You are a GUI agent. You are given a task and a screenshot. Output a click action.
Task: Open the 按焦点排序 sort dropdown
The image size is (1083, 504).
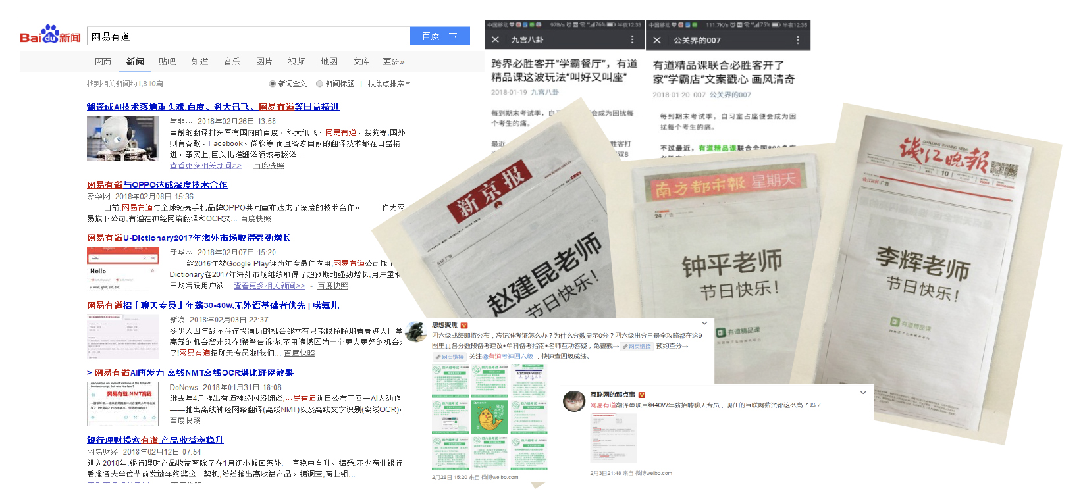[388, 84]
